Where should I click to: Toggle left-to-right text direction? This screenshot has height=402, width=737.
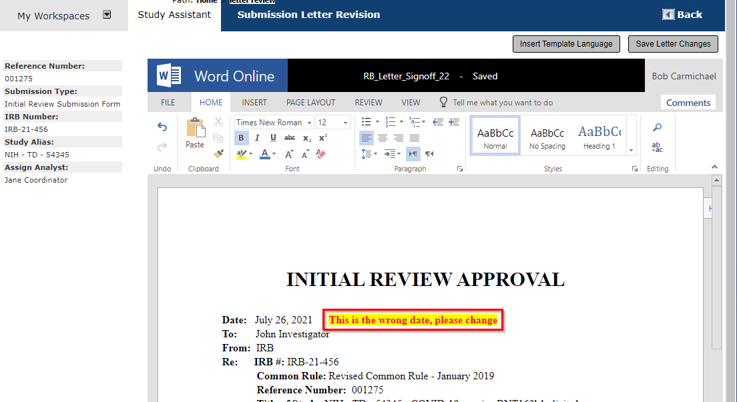[413, 153]
